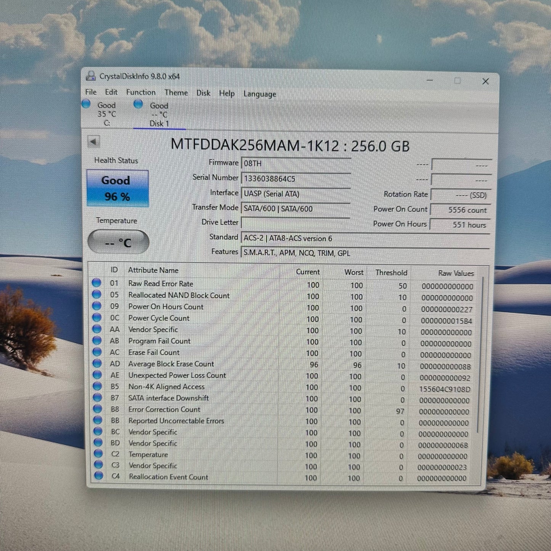Click the Transfer Mode field SATA/600
This screenshot has width=551, height=551.
click(296, 208)
